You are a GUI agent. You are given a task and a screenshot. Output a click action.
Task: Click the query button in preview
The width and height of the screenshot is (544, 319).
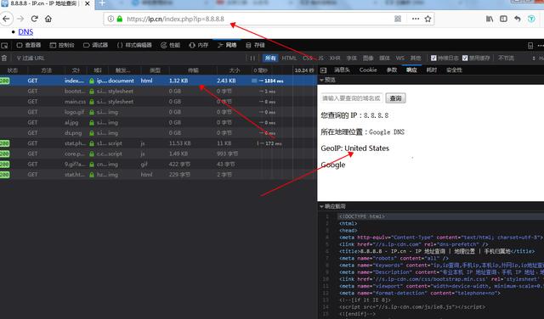[395, 98]
